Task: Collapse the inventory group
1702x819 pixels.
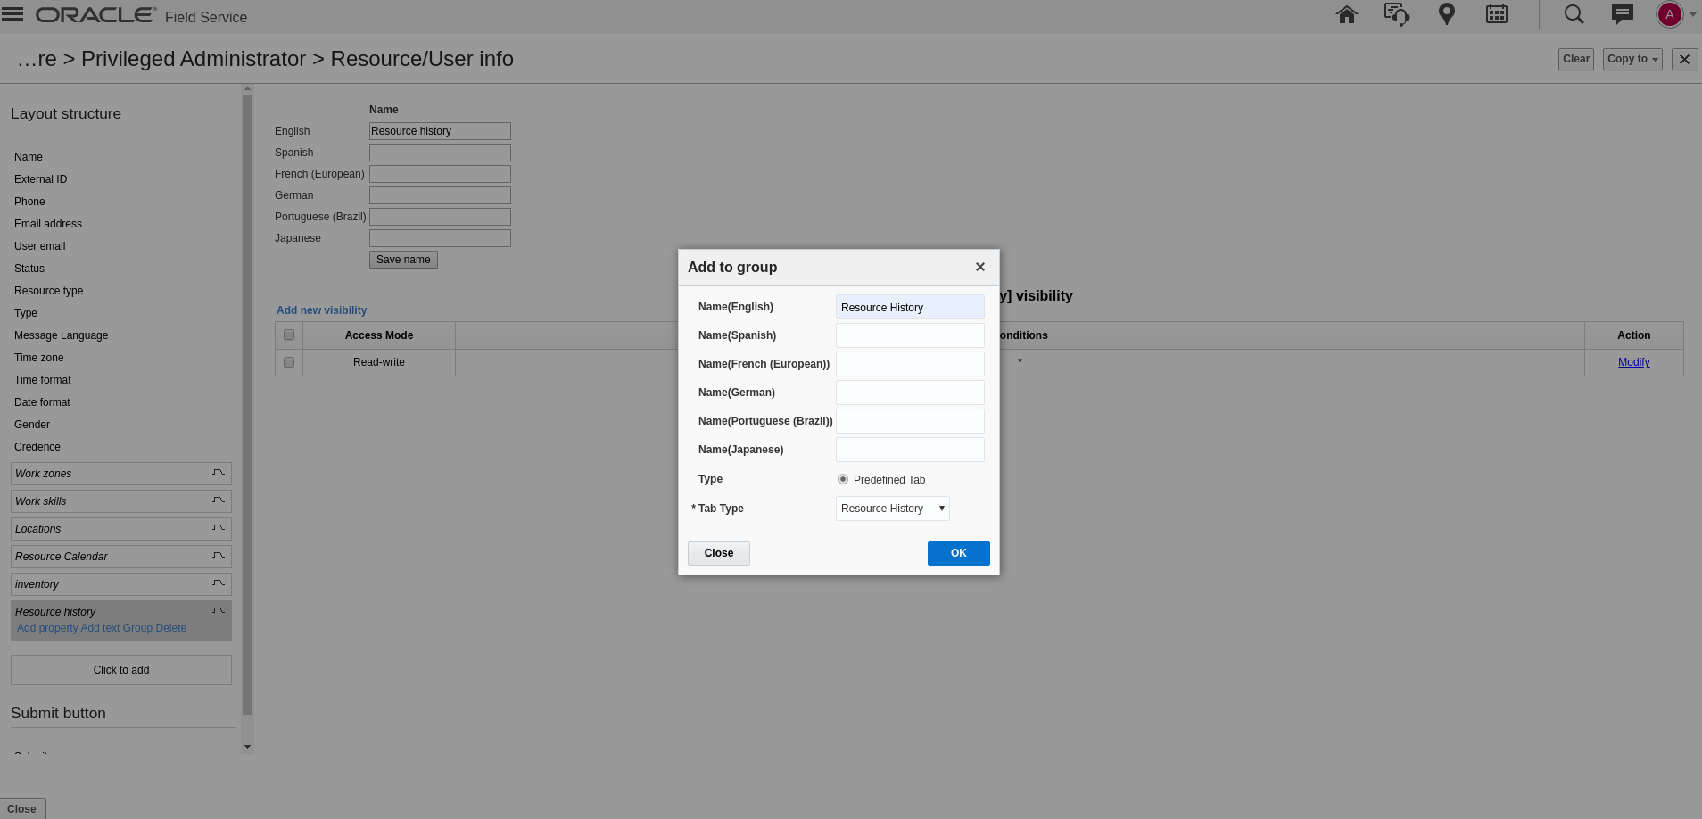Action: (218, 583)
